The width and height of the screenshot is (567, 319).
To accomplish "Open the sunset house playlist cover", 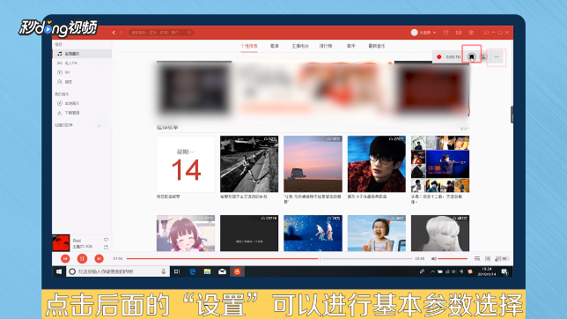I will [313, 164].
